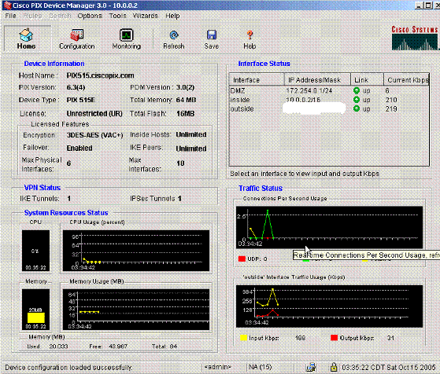Click the IKE Tunnels count
This screenshot has width=440, height=374.
[69, 199]
